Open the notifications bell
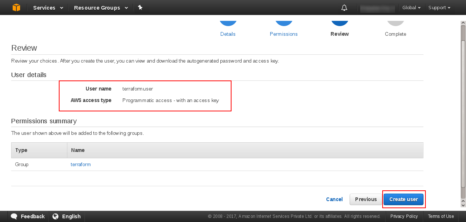Screen dimensions: 466x222 (344, 7)
